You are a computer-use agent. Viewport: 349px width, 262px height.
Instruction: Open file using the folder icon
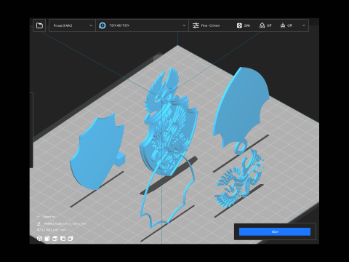(39, 25)
